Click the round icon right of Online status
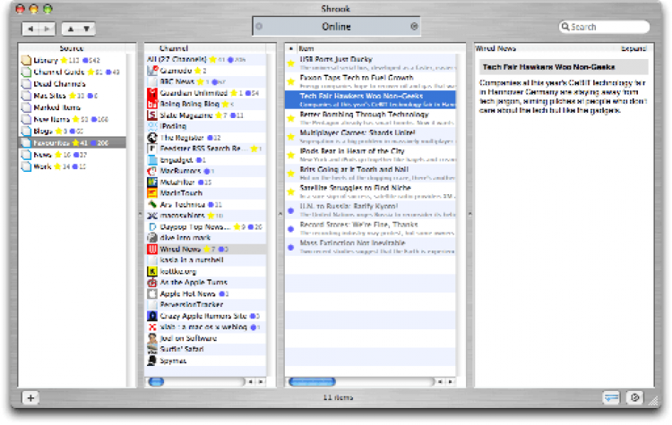672x425 pixels. 414,27
